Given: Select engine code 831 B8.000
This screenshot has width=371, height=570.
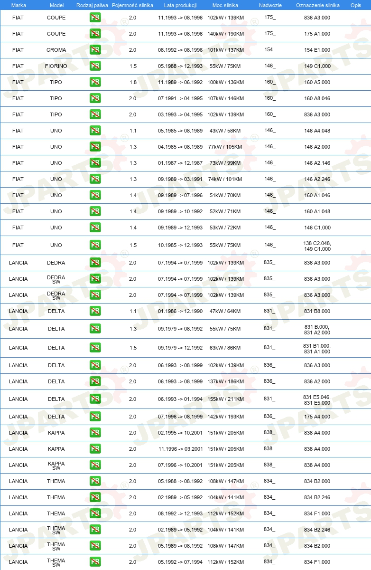Looking at the screenshot, I should coord(317,311).
